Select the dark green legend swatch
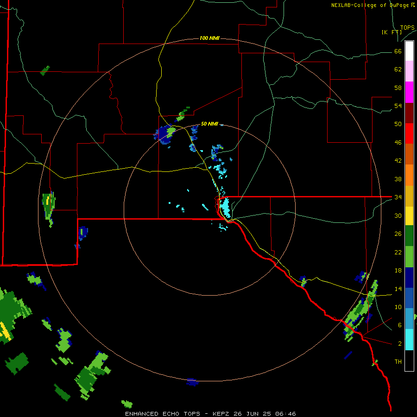This screenshot has width=417, height=417. [409, 236]
